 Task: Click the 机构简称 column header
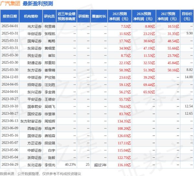tap(31, 16)
